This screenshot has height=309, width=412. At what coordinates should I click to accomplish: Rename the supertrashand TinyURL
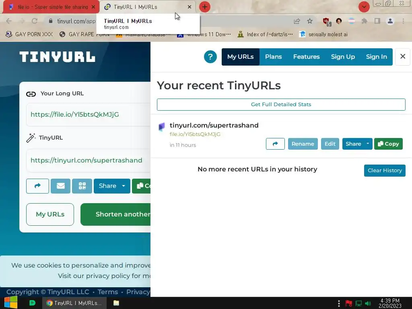[x=303, y=144]
